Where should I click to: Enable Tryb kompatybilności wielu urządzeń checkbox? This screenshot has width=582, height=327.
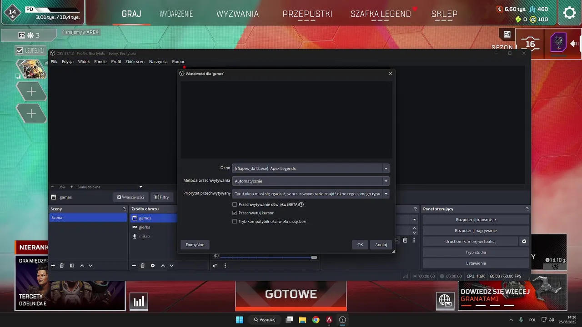point(235,222)
